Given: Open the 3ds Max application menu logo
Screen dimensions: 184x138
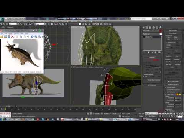Looking at the screenshot, I should point(2,20).
